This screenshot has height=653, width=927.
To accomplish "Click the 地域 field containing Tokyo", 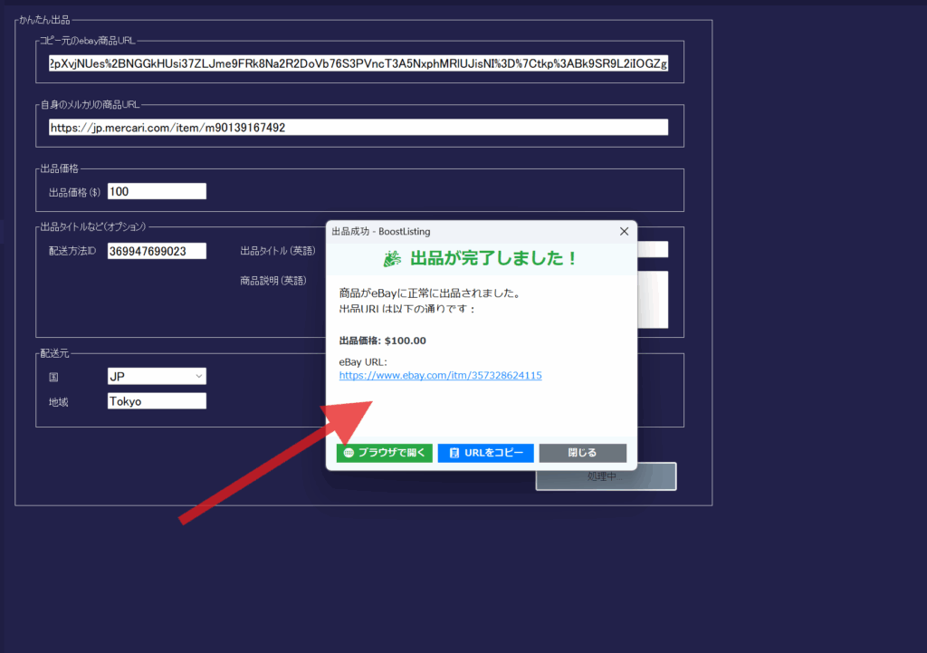I will 157,401.
